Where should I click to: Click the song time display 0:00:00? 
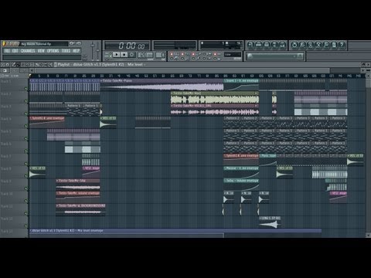click(x=131, y=46)
